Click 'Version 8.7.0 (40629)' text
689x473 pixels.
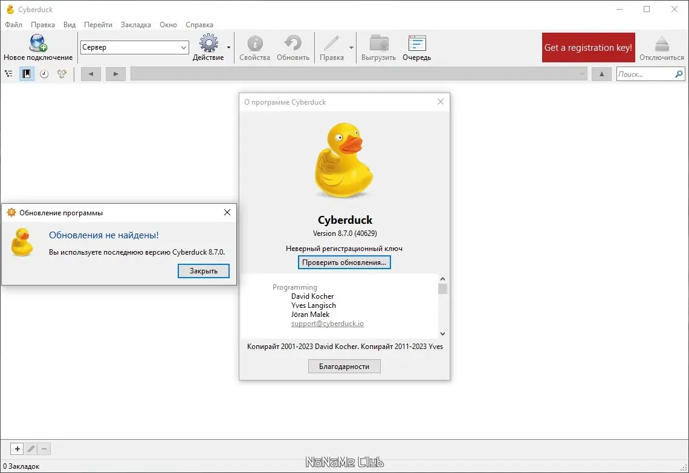(x=345, y=233)
